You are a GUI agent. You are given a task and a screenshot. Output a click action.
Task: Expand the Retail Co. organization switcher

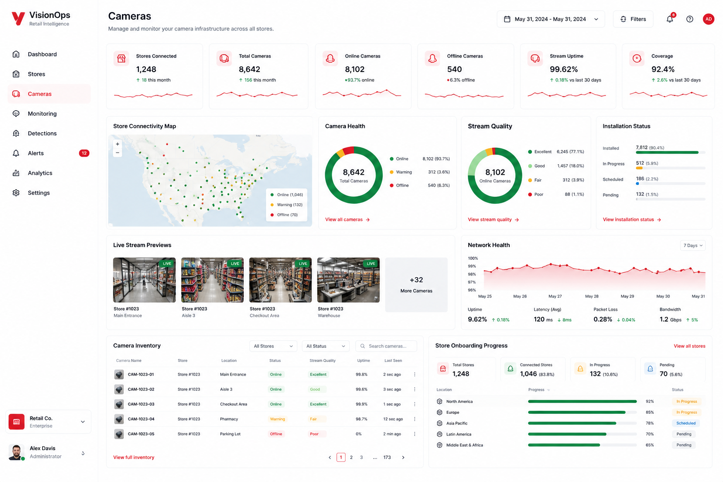click(x=48, y=422)
